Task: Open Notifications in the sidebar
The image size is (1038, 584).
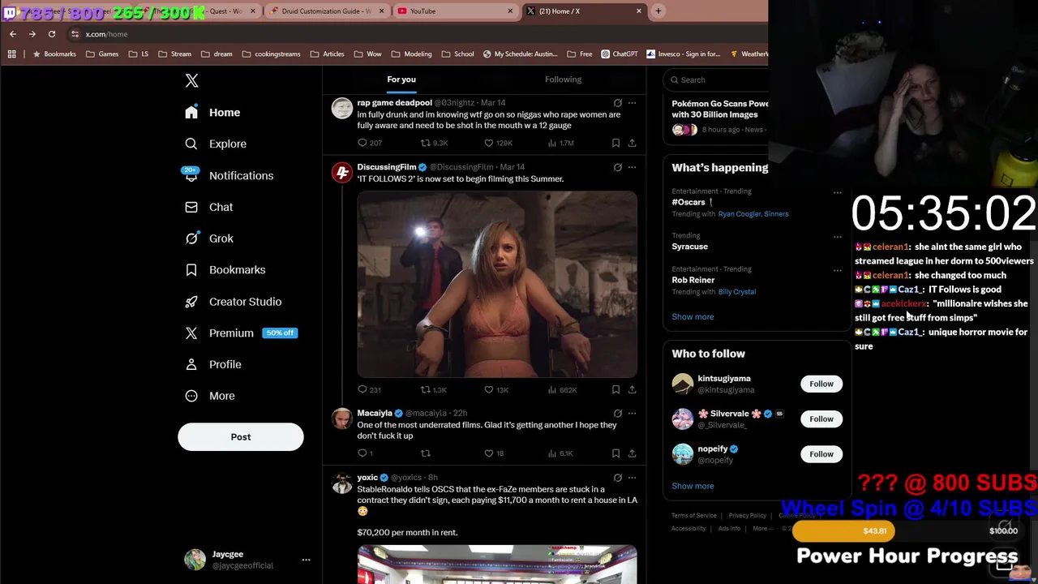Action: [229, 175]
